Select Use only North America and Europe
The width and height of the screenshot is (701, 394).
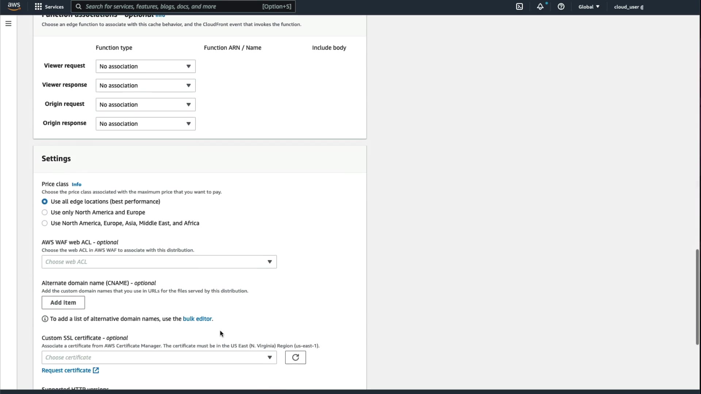[45, 212]
